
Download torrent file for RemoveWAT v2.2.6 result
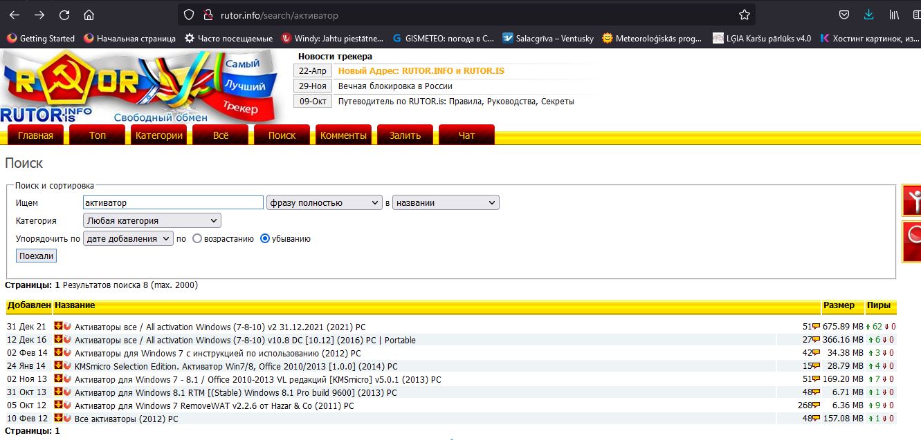59,405
